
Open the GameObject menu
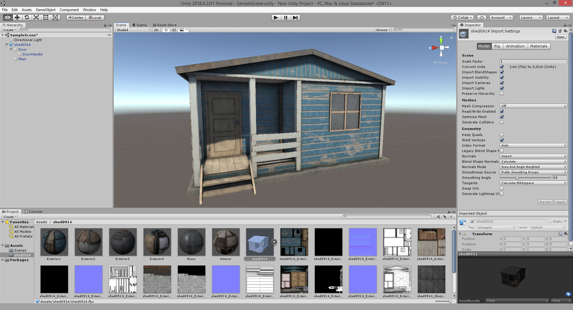click(46, 10)
